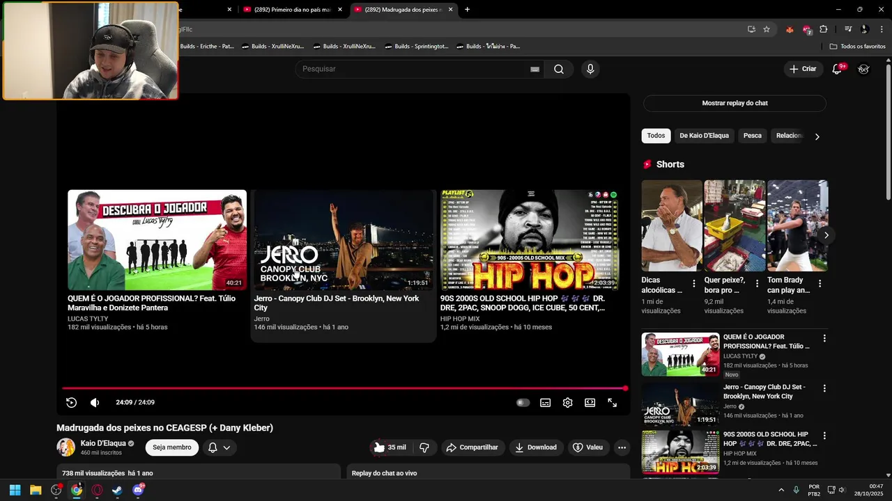Open Todos os favoritos bookmarks folder

857,47
